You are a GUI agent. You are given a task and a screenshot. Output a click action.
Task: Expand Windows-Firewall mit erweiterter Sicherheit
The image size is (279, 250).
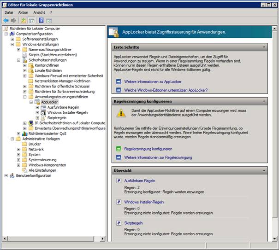point(25,76)
